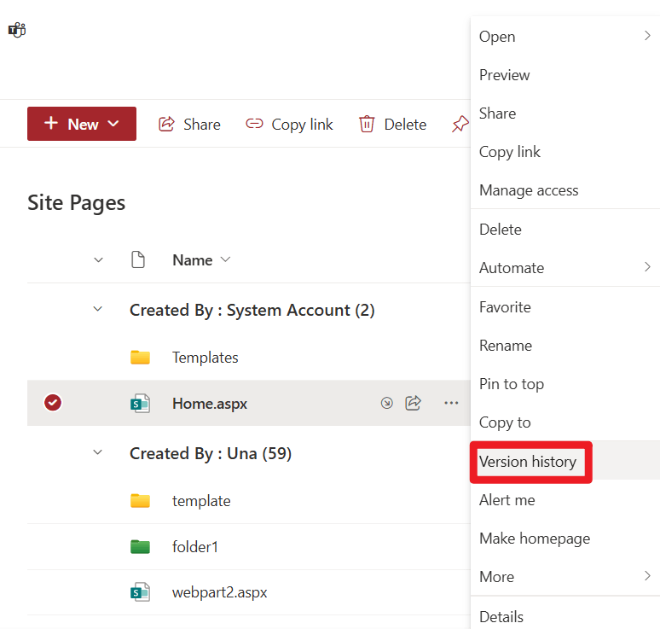660x629 pixels.
Task: Expand Open submenu arrow
Action: pos(647,36)
